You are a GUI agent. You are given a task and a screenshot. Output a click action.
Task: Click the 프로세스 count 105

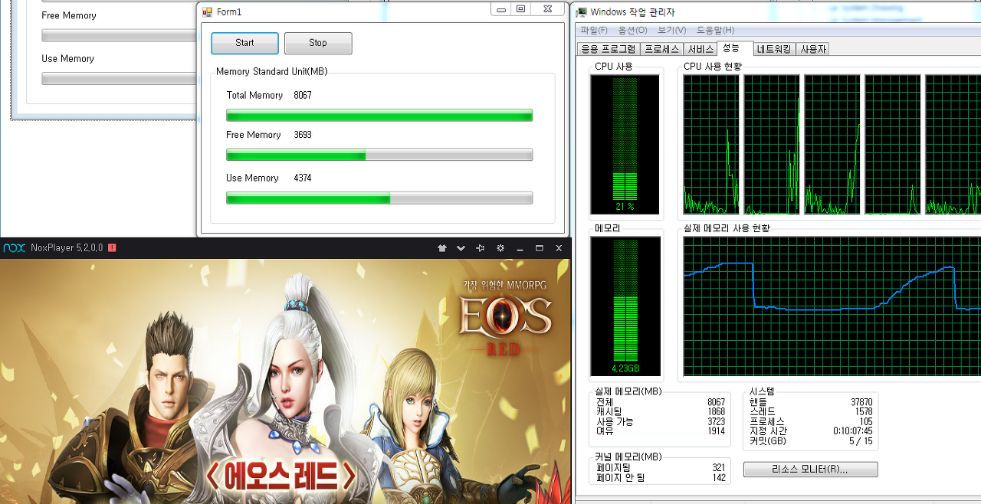pos(866,421)
